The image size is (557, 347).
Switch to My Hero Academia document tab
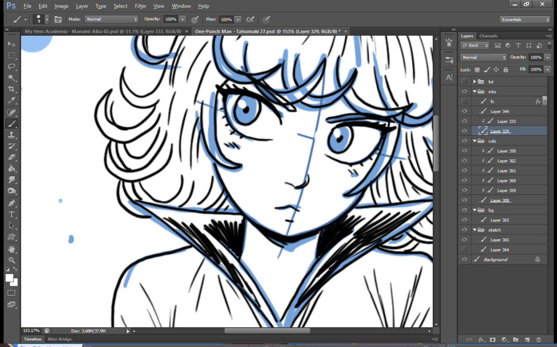103,31
